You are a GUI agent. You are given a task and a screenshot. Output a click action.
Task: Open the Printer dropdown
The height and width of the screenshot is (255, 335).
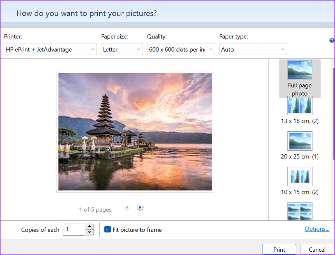point(50,49)
